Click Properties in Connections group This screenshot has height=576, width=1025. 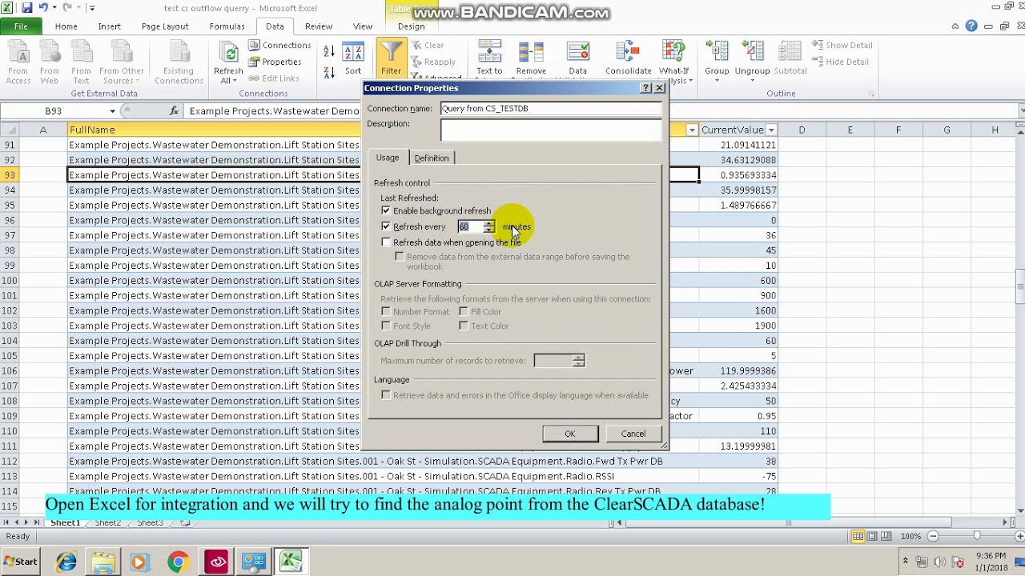coord(274,62)
